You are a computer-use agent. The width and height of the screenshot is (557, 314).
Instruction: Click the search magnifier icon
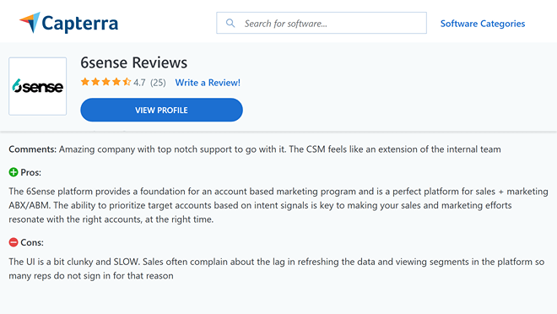pos(230,23)
